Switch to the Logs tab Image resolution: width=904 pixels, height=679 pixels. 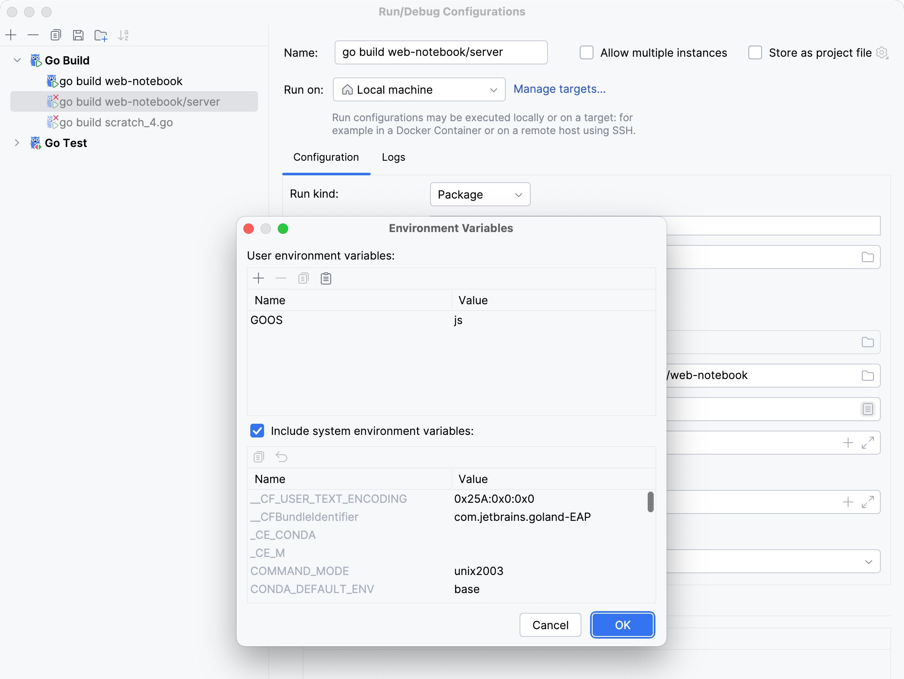tap(393, 157)
